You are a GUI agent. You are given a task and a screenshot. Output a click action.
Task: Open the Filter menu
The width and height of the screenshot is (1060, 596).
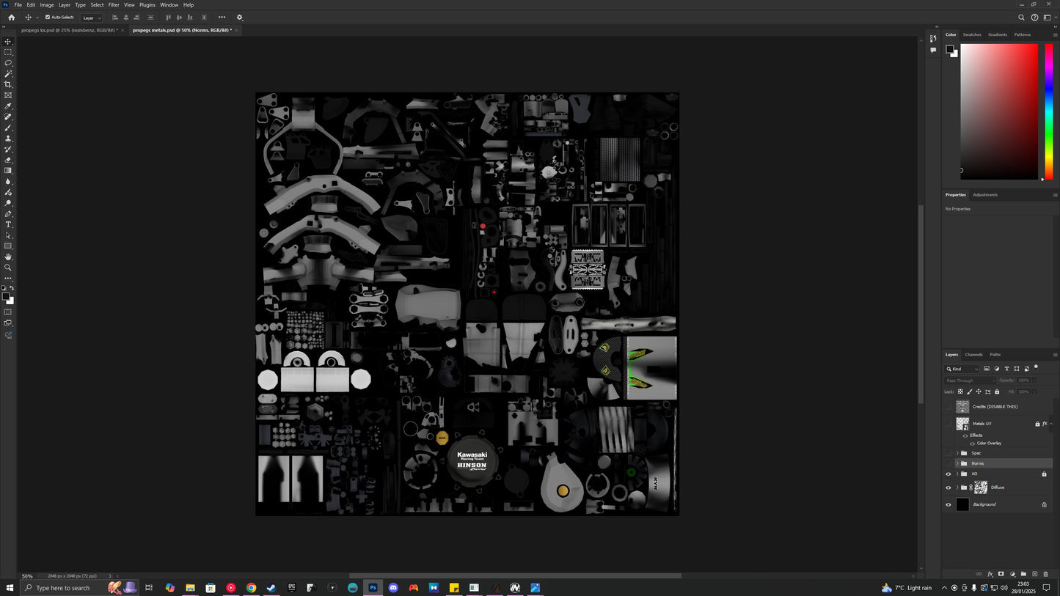click(x=114, y=5)
